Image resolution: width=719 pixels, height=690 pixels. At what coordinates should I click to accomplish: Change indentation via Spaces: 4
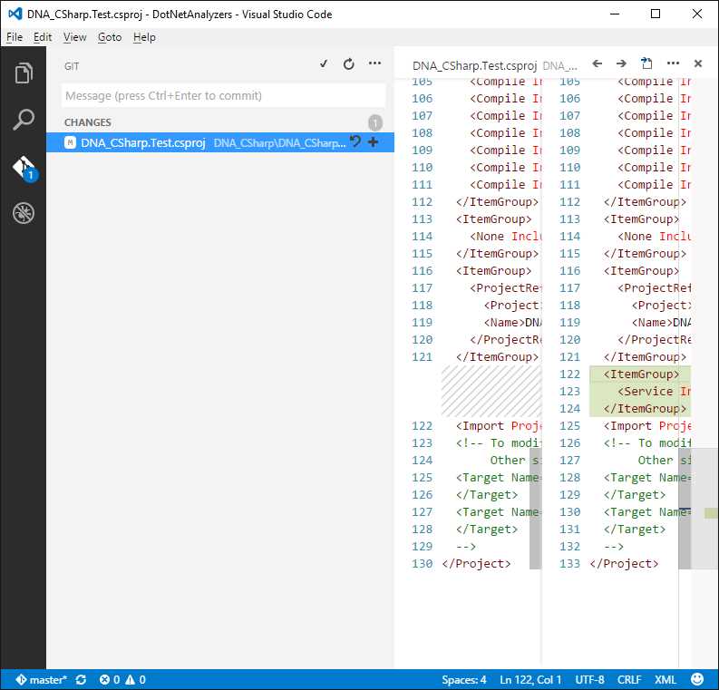tap(463, 679)
